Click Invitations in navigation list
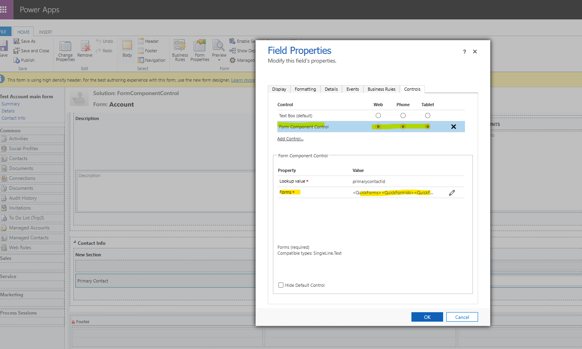The width and height of the screenshot is (582, 349). point(20,208)
